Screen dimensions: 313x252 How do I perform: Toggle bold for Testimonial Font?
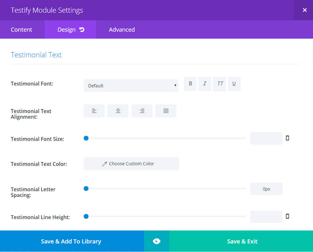point(190,84)
